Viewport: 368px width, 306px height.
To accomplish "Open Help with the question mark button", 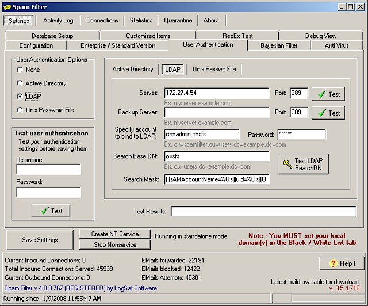I will [x=342, y=263].
